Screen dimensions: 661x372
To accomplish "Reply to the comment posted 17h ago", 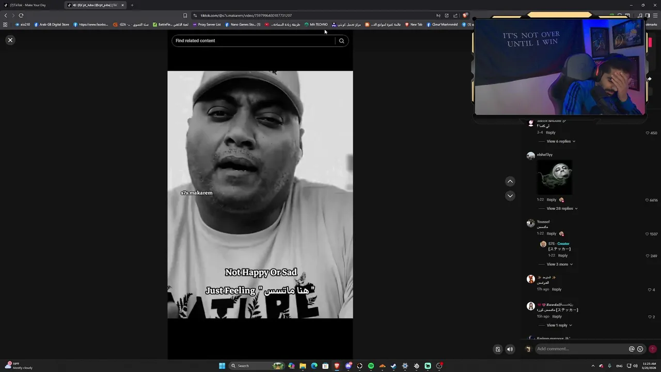I will coord(557,289).
